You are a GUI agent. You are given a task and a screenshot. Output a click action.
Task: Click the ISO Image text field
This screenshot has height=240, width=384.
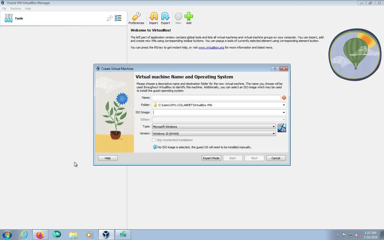click(217, 112)
